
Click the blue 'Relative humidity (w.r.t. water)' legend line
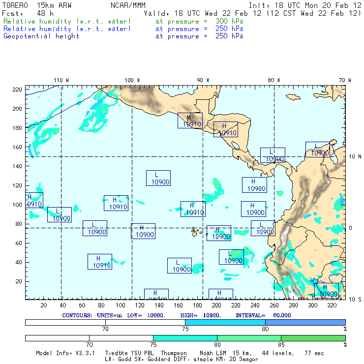tap(67, 29)
